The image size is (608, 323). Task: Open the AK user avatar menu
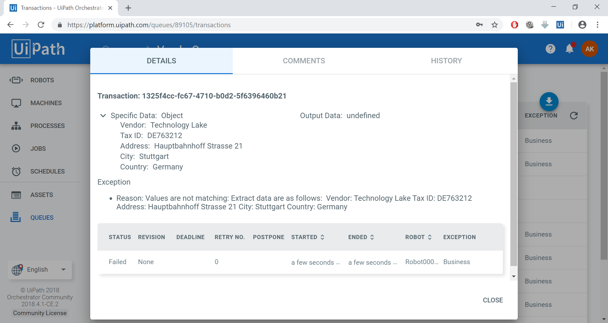590,49
